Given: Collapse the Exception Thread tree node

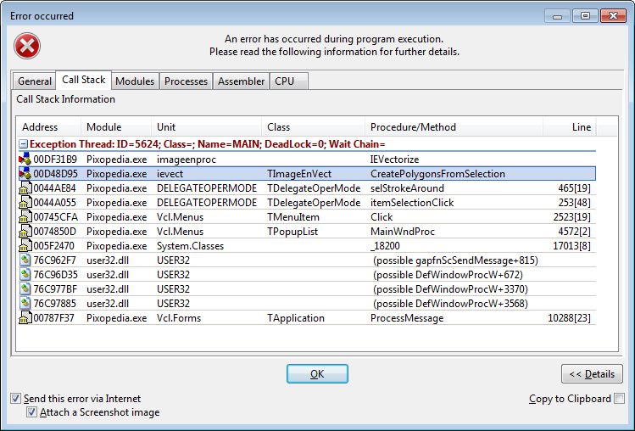Looking at the screenshot, I should coord(23,144).
